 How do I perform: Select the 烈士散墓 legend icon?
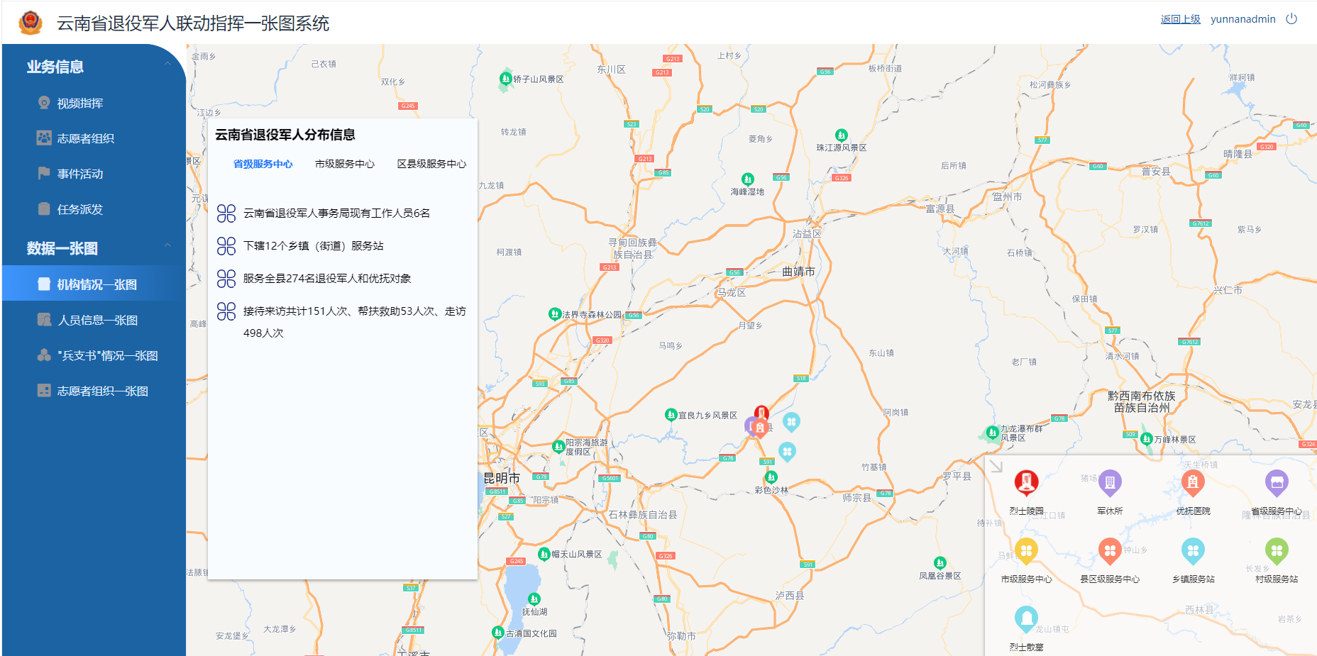[1026, 619]
